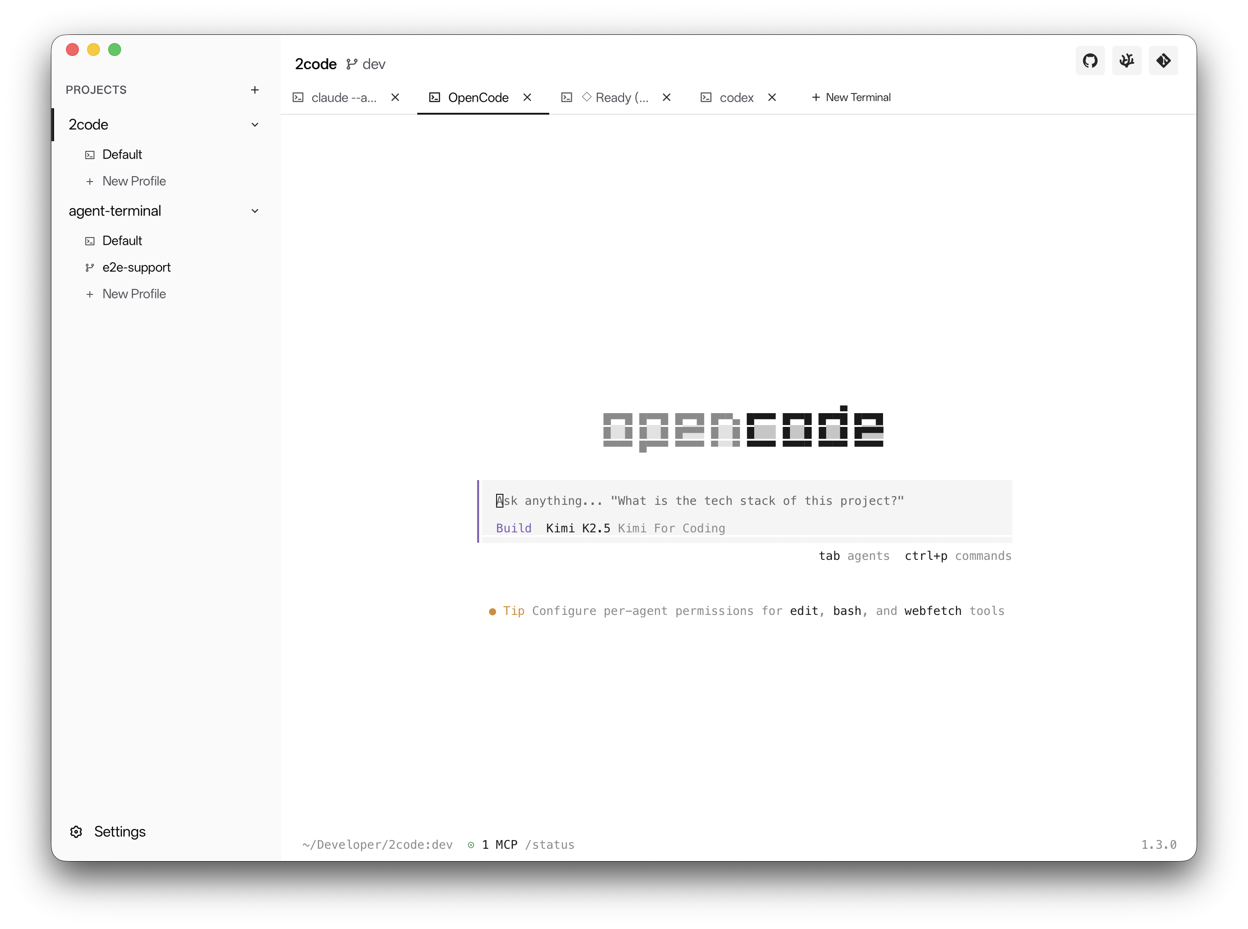Close the claude --a... terminal tab
Image resolution: width=1248 pixels, height=929 pixels.
click(x=395, y=97)
